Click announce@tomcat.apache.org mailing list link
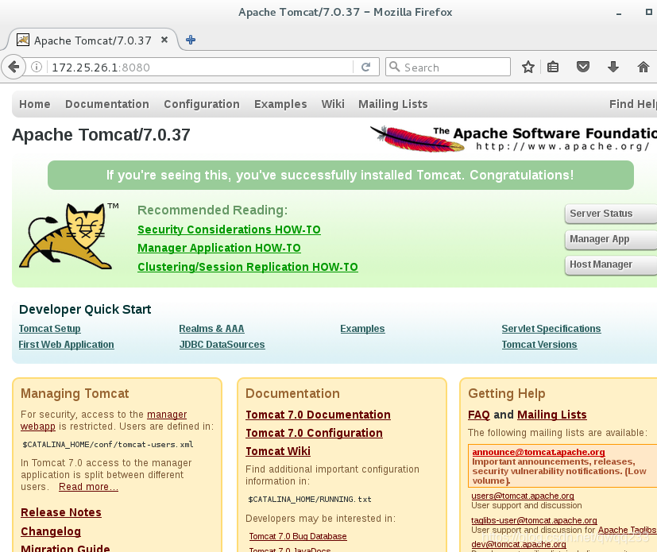The width and height of the screenshot is (657, 552). (x=539, y=452)
